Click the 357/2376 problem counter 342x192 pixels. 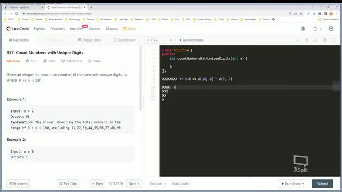115,183
